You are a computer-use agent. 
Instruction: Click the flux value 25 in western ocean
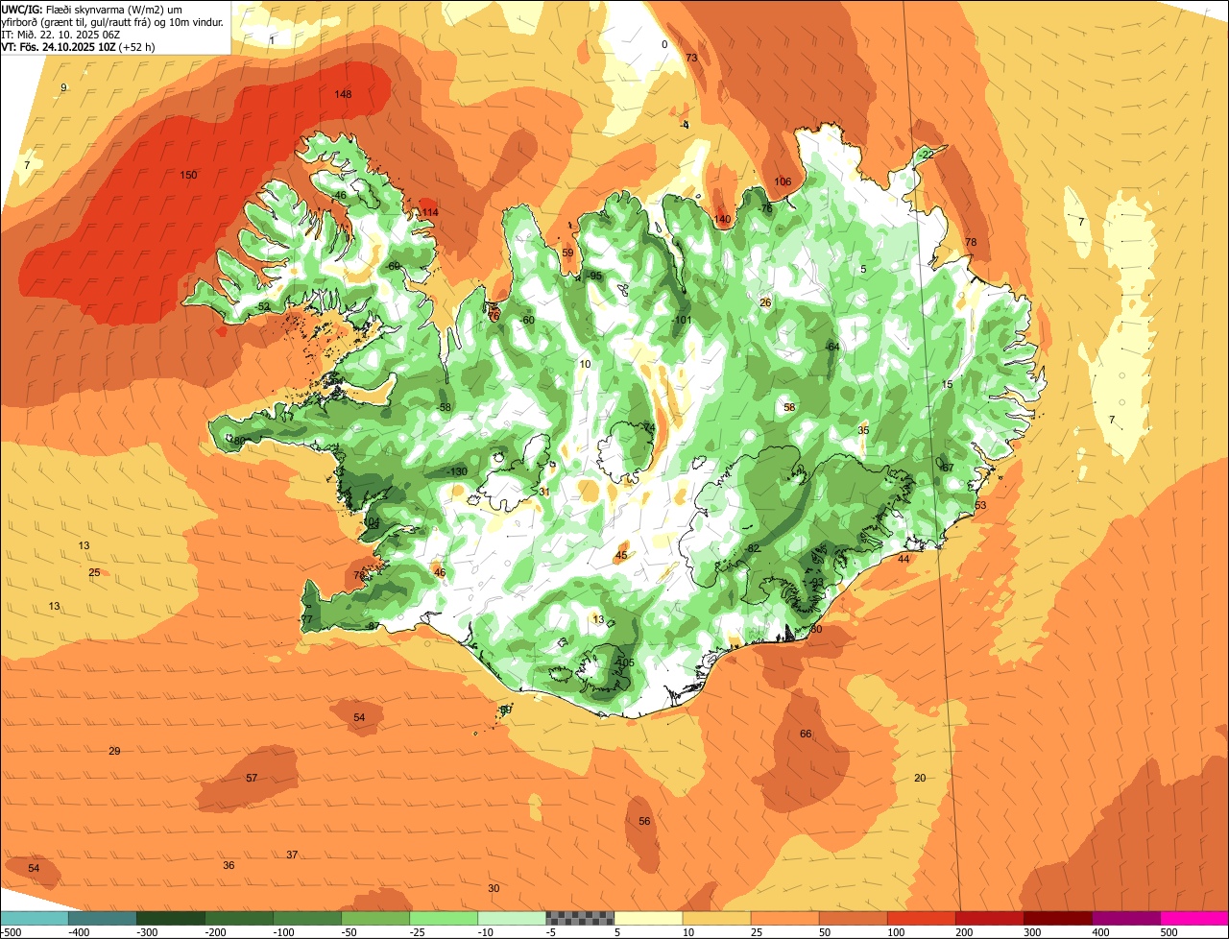pos(94,572)
